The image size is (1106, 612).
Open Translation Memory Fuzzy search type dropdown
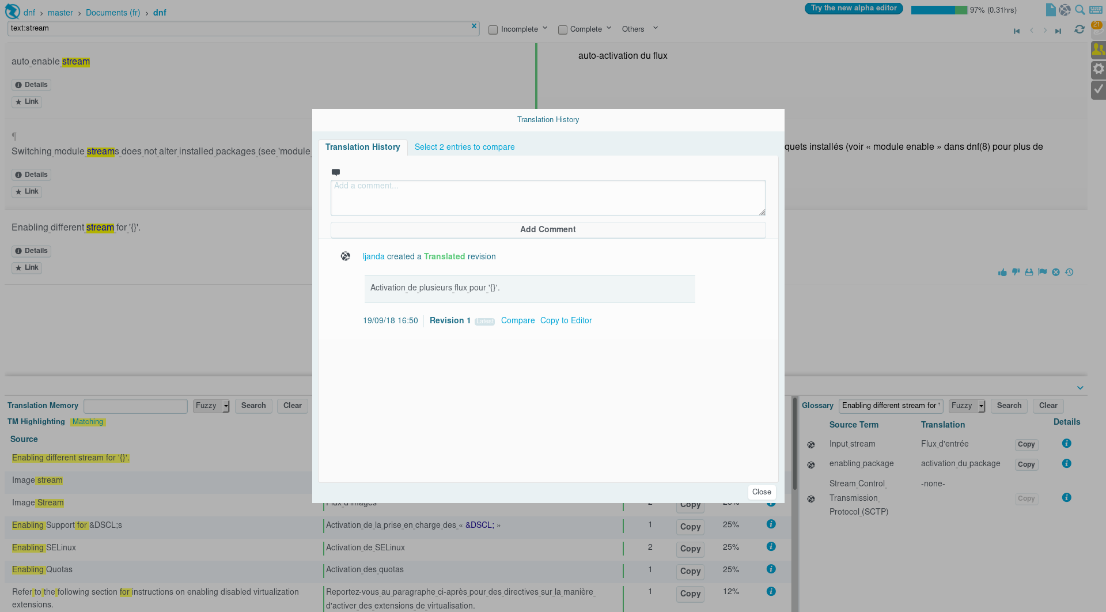point(211,406)
